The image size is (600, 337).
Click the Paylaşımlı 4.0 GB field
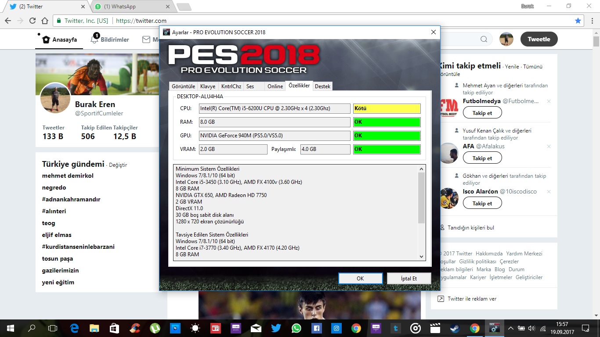(325, 149)
